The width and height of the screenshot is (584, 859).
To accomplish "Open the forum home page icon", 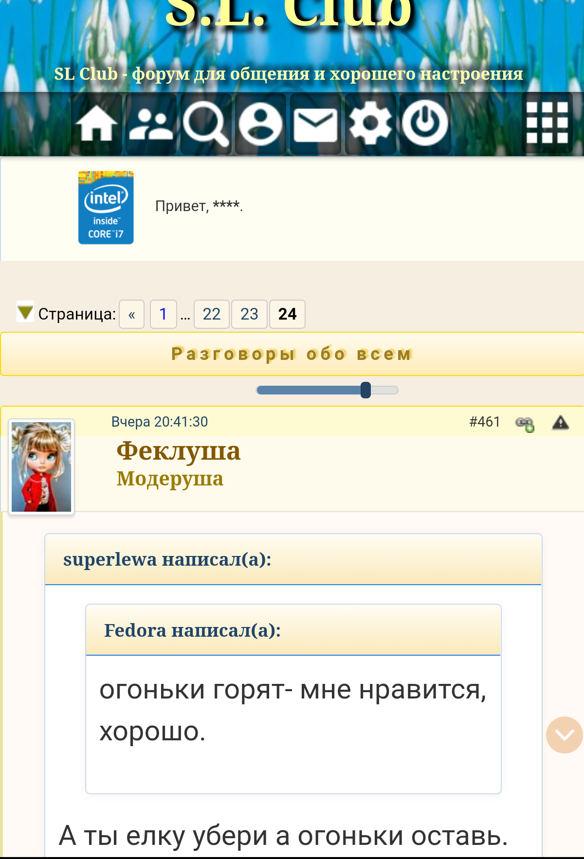I will [96, 124].
